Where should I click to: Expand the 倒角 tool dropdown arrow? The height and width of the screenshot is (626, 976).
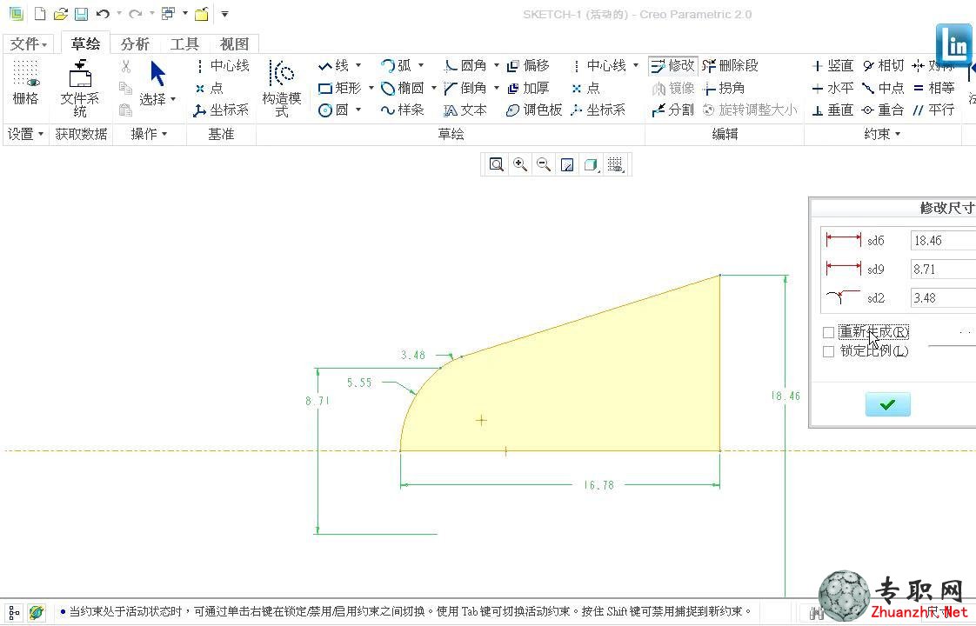497,87
